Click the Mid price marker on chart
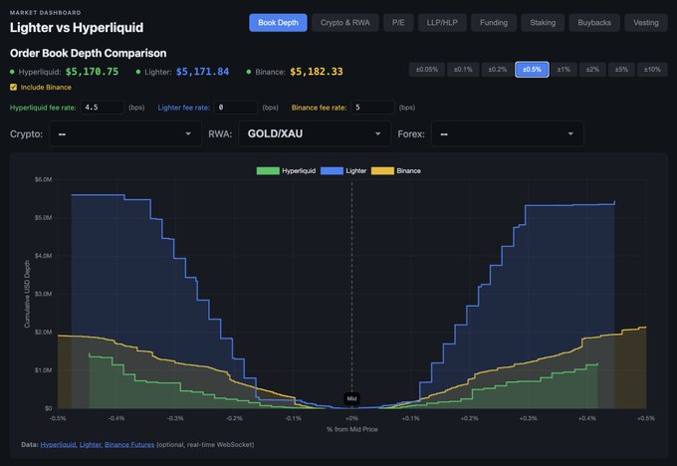Viewport: 677px width, 466px height. [x=351, y=398]
